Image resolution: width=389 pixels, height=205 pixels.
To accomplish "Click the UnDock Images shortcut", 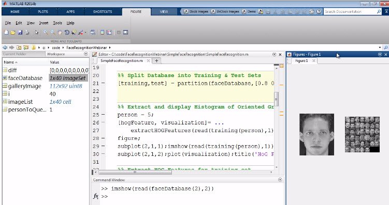I will pyautogui.click(x=225, y=12).
